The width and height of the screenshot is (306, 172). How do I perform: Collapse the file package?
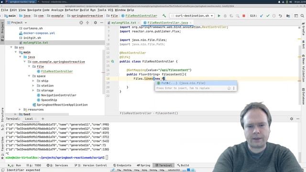(x=29, y=66)
